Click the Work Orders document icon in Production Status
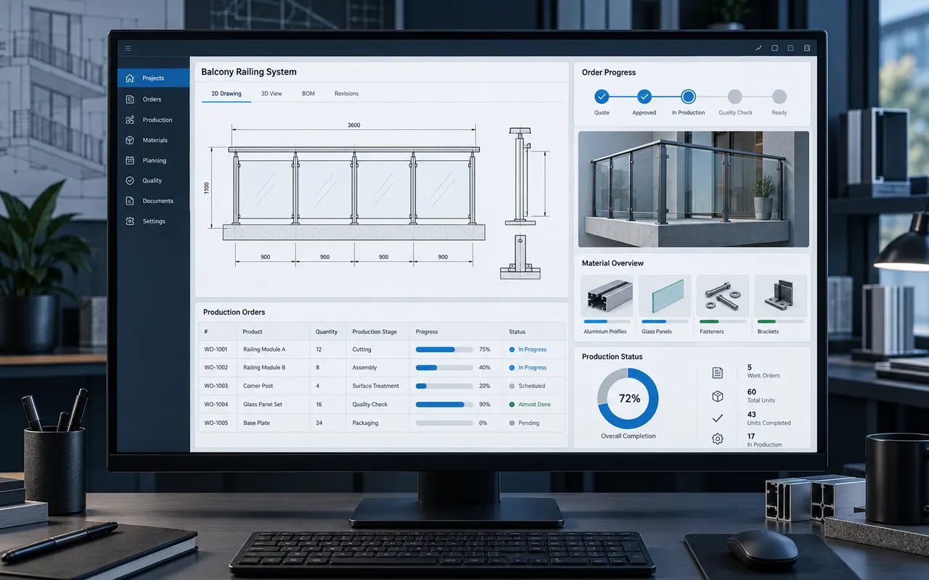 (x=717, y=373)
